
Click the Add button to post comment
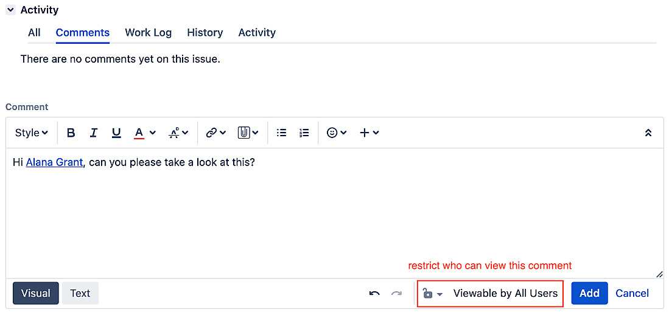click(589, 293)
